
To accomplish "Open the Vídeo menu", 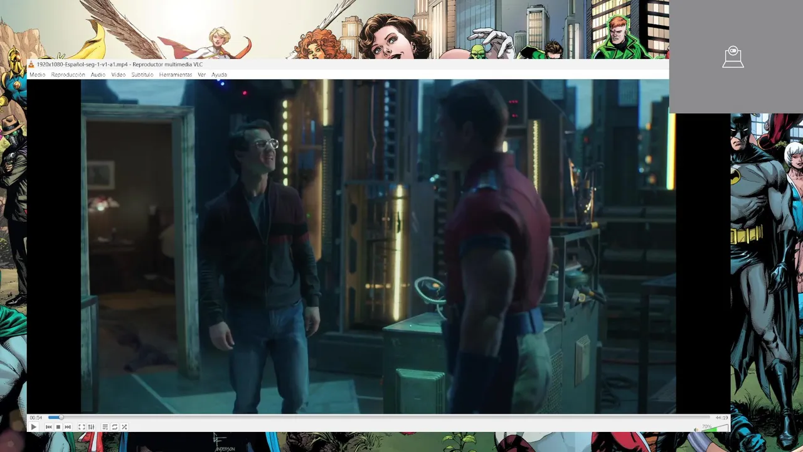I will click(119, 75).
